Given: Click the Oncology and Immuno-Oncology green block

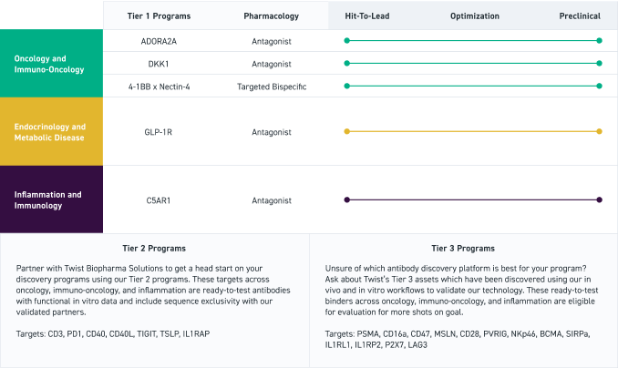Looking at the screenshot, I should (51, 64).
